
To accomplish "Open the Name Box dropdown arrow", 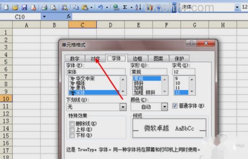I will 44,16.
